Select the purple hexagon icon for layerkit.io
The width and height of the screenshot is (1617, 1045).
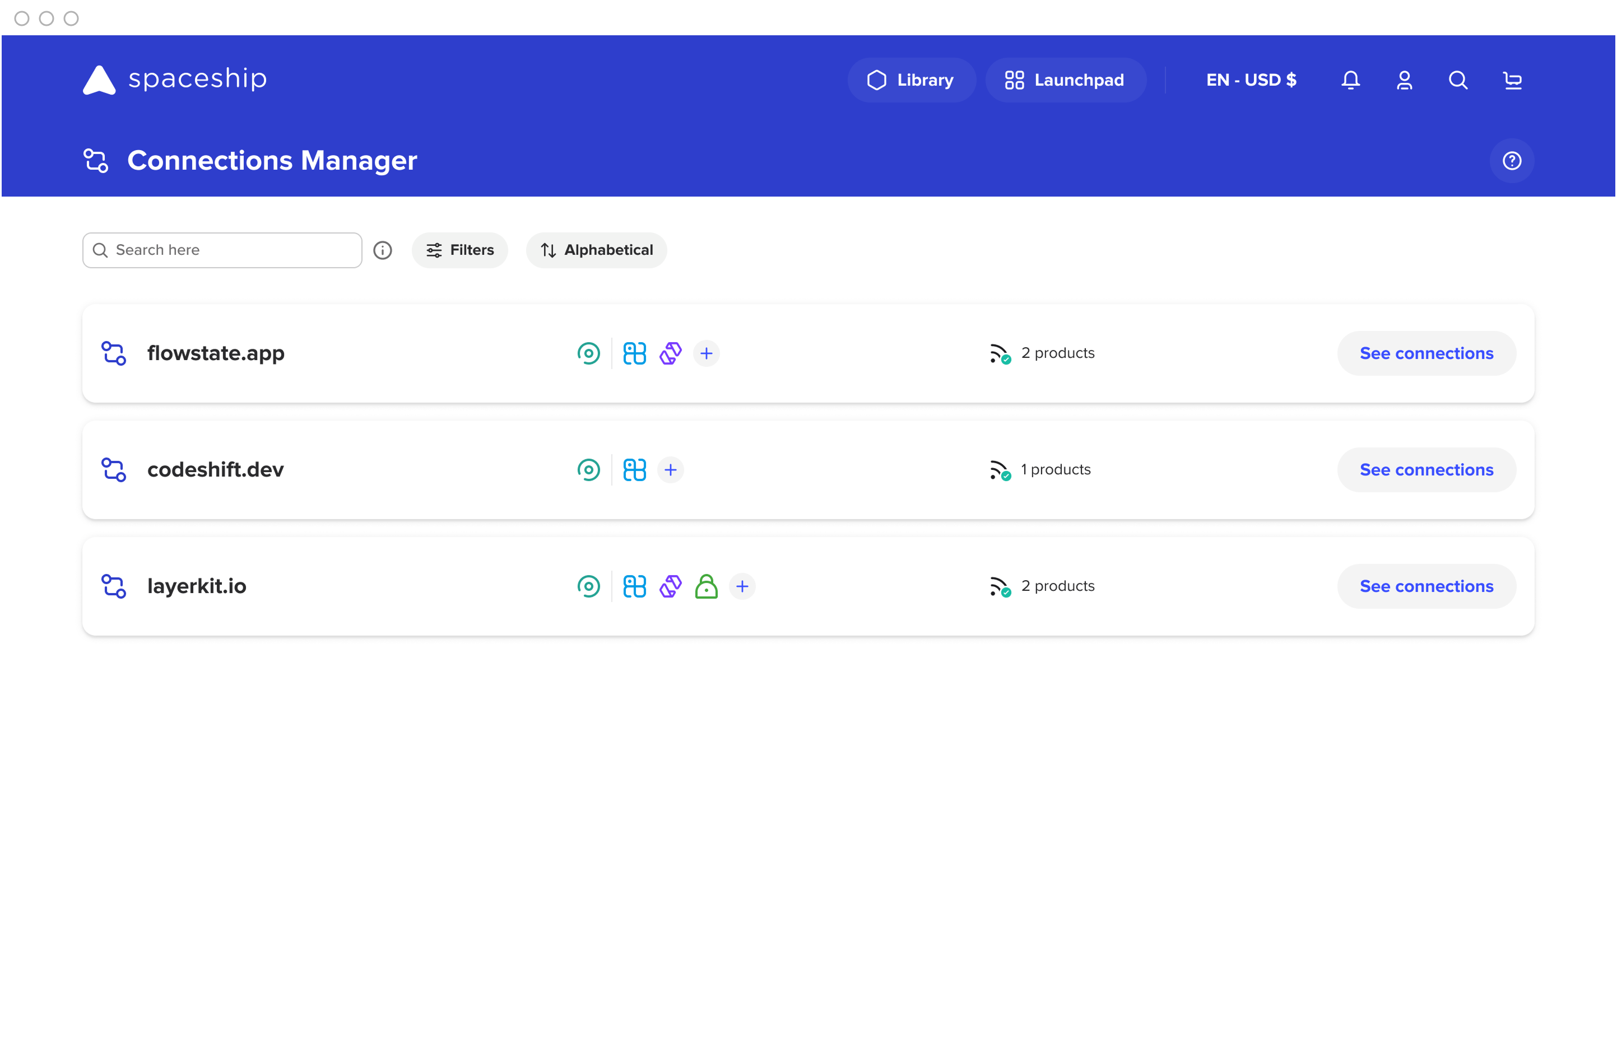coord(671,586)
